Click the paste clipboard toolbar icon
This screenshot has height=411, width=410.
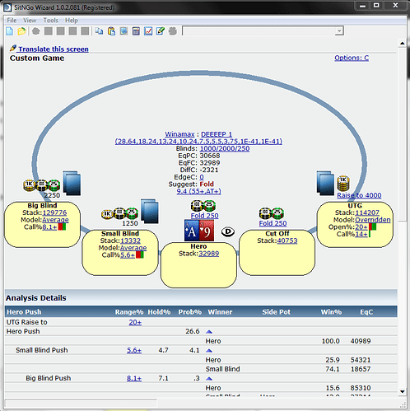111,31
